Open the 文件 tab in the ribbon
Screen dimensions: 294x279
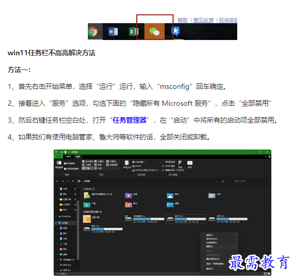tap(58, 156)
